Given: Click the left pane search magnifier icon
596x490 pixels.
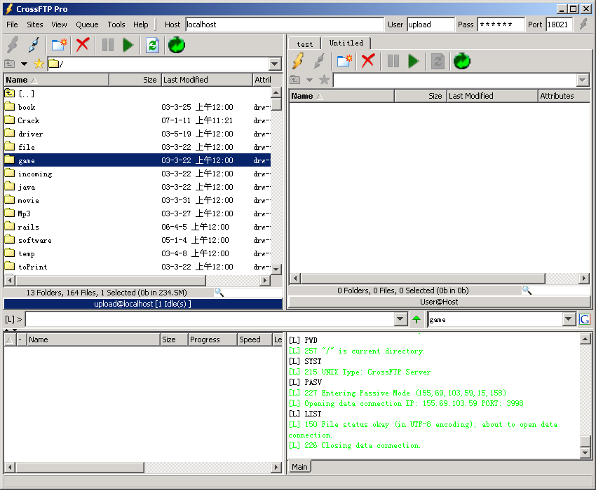Looking at the screenshot, I should 219,293.
